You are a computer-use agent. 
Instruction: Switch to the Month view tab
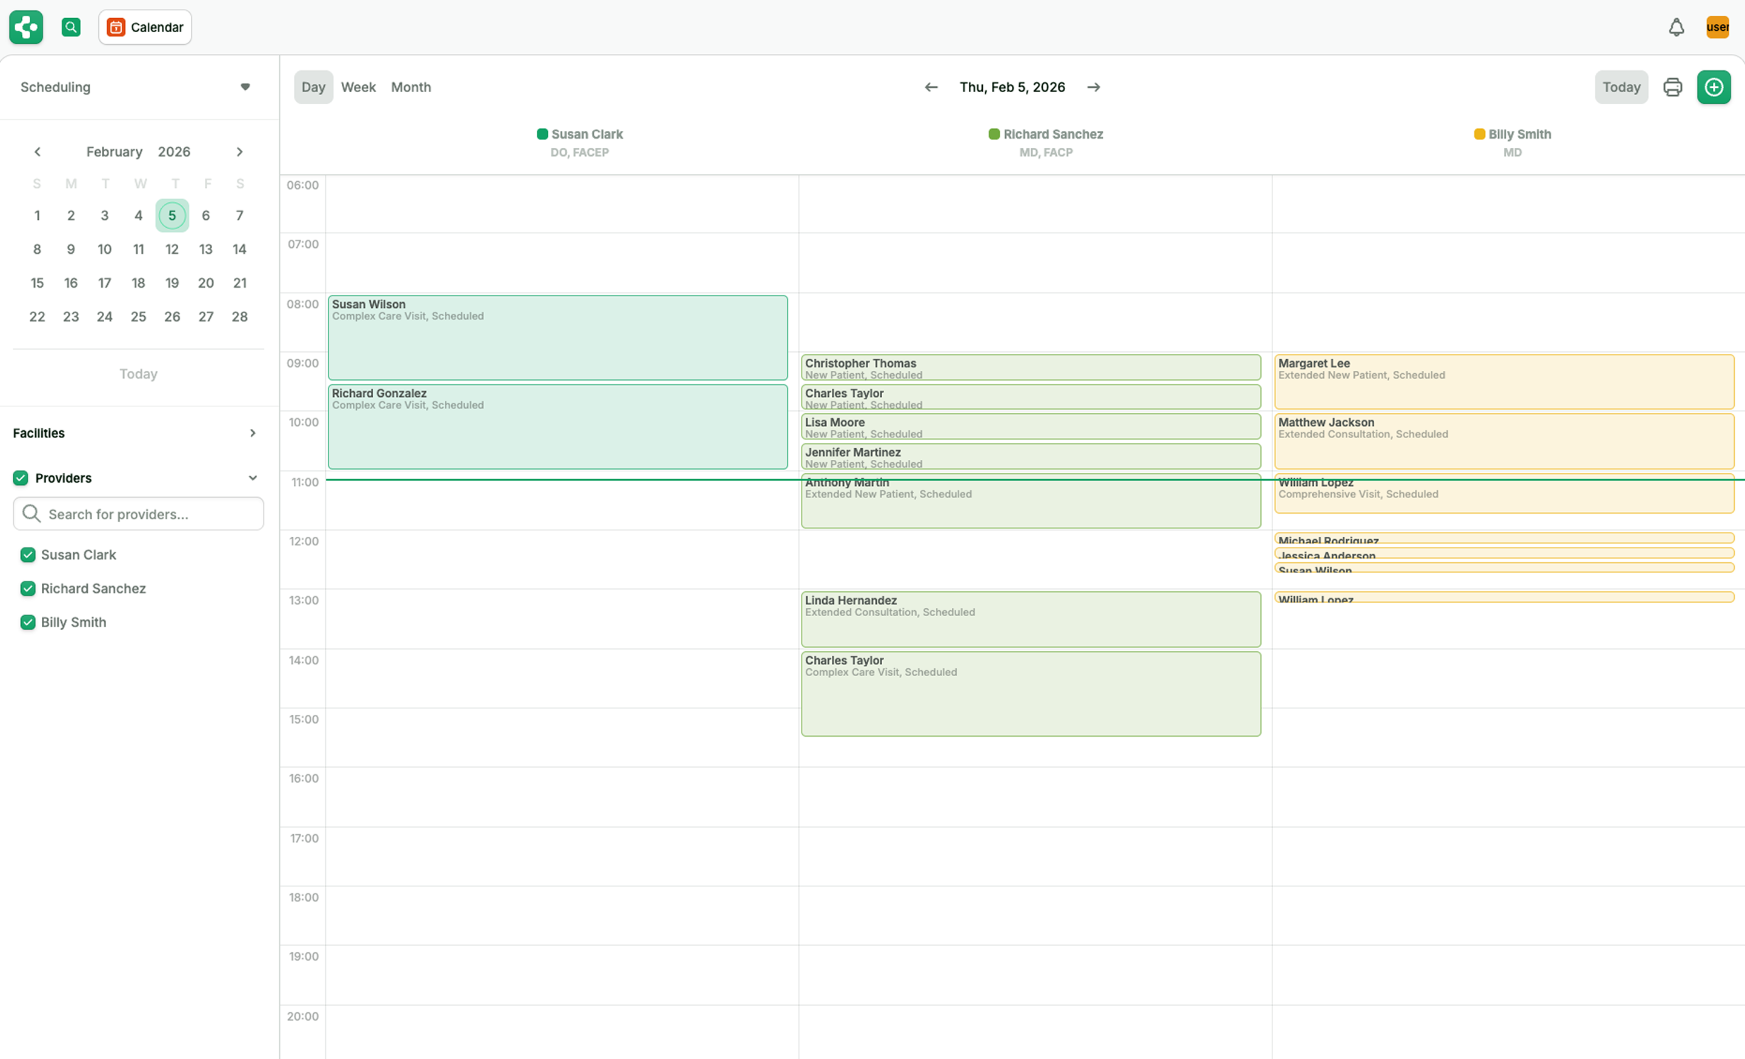tap(411, 87)
